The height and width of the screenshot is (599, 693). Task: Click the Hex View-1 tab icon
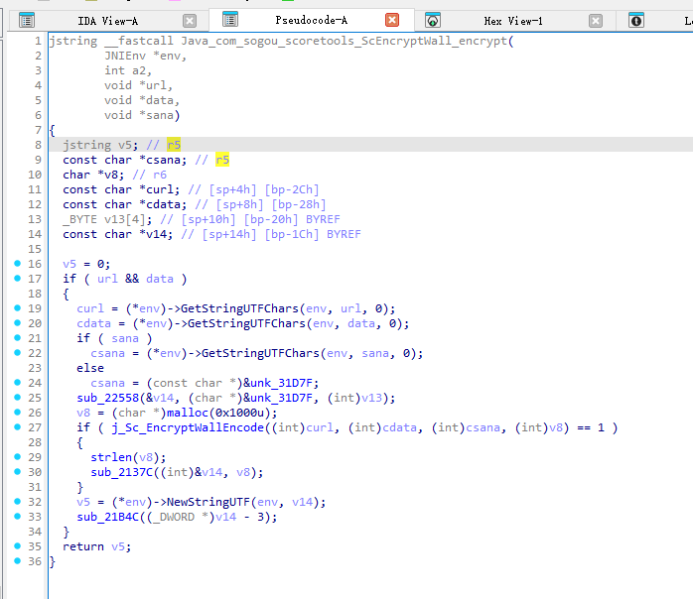[433, 20]
